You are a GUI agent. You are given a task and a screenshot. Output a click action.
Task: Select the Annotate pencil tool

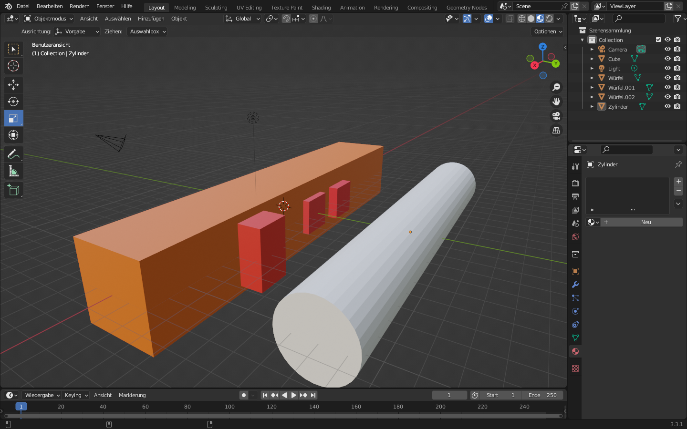click(13, 154)
